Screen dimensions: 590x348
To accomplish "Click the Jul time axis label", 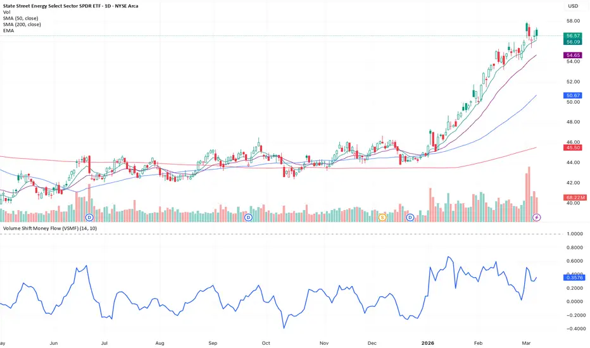I will pos(104,343).
